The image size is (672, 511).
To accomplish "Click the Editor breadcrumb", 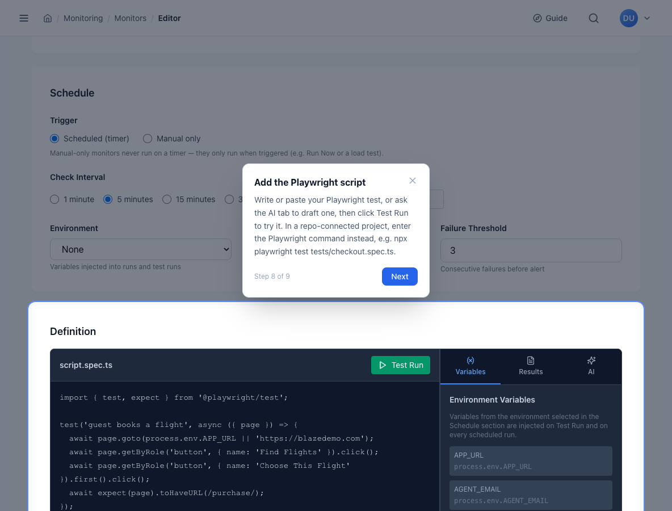I will point(169,18).
